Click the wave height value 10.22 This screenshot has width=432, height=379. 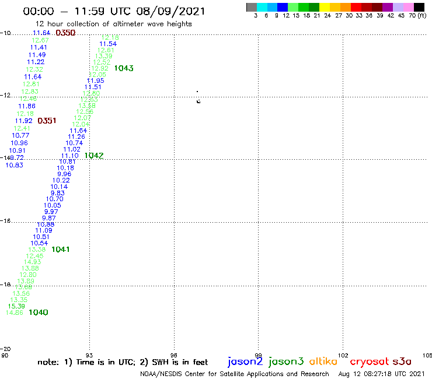[x=61, y=180]
